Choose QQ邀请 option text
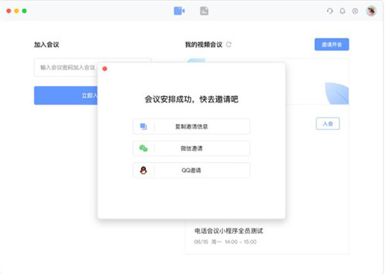386x274 pixels. [x=191, y=170]
